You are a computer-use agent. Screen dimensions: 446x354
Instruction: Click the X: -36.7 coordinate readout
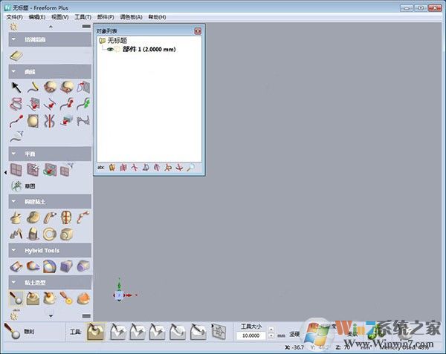pos(294,347)
